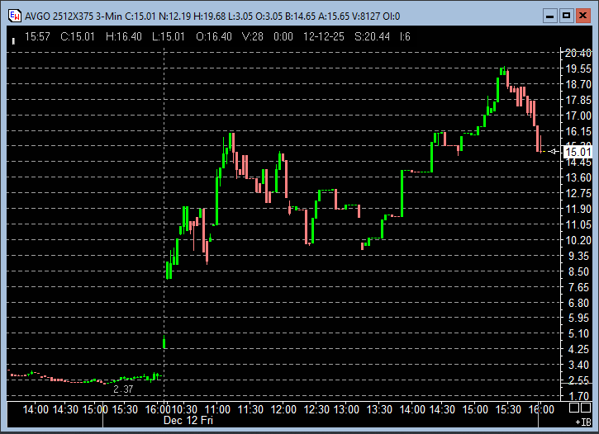Click the Dec 12 Fri date label
This screenshot has width=599, height=434.
click(188, 421)
